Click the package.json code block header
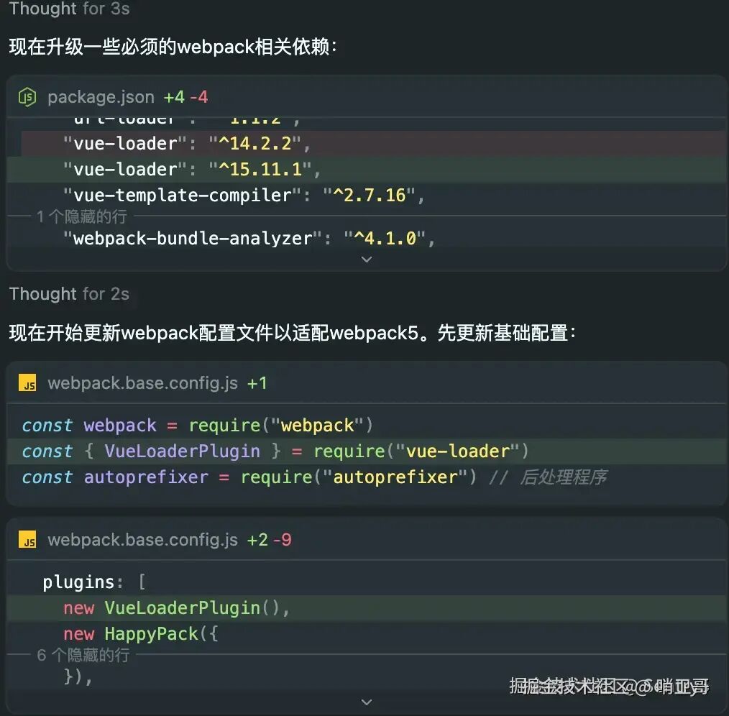The image size is (729, 716). click(100, 96)
